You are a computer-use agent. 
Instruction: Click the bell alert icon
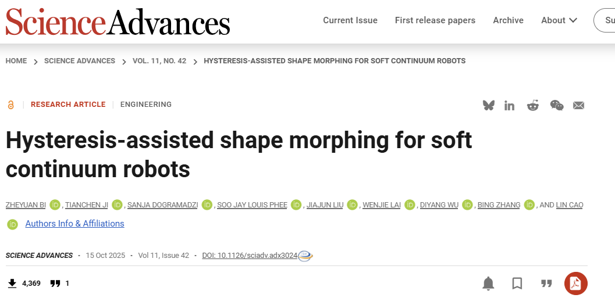tap(488, 283)
